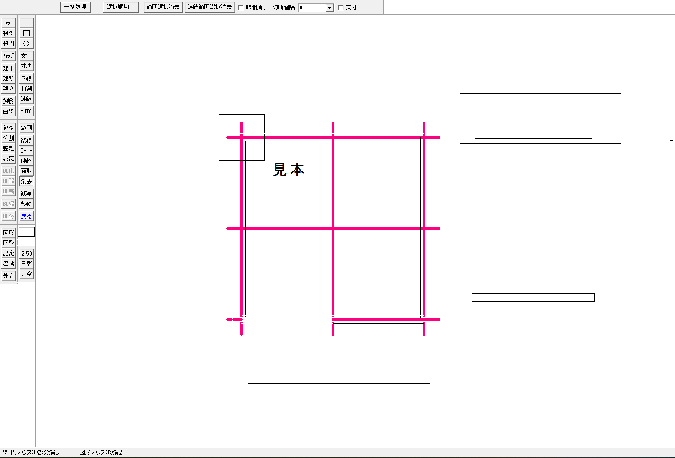The width and height of the screenshot is (675, 458).
Task: Use the コーナー corner tool
Action: tap(26, 150)
